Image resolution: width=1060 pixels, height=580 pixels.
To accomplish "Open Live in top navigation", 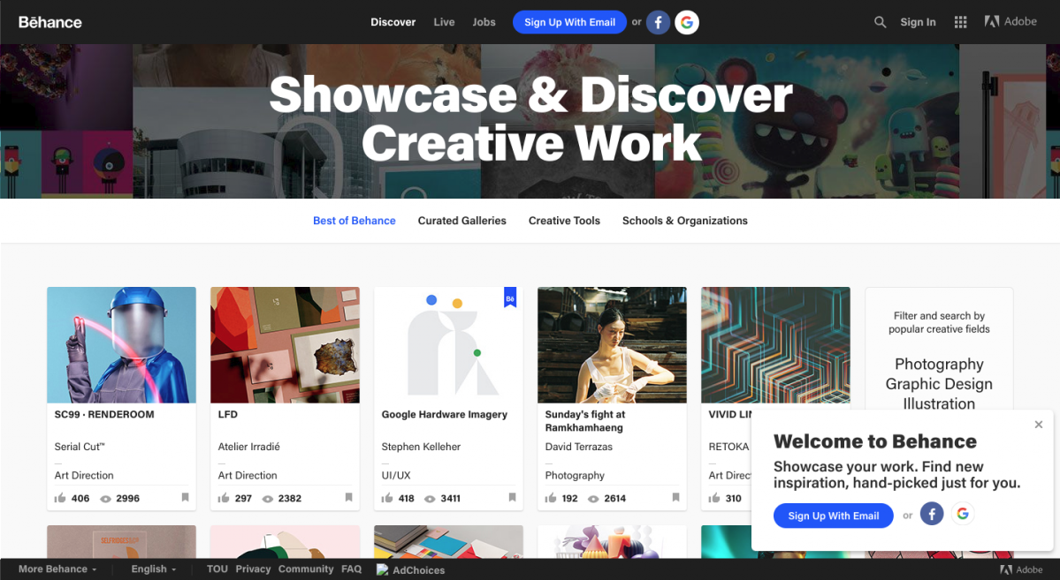I will coord(444,22).
